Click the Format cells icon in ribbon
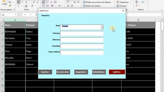Viewport: 164px width, 92px height. pos(118,6)
